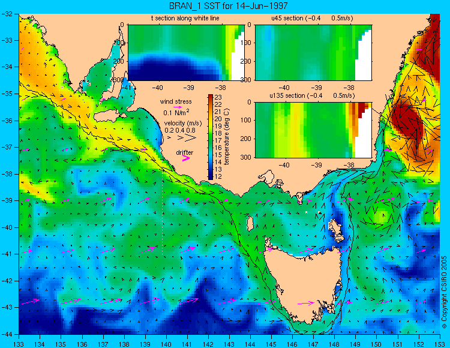Click the latitude axis label -44
The image size is (450, 348).
click(7, 334)
